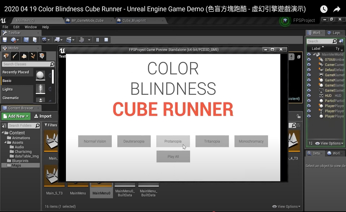
Task: Select the Foliage mode icon
Action: click(x=33, y=56)
